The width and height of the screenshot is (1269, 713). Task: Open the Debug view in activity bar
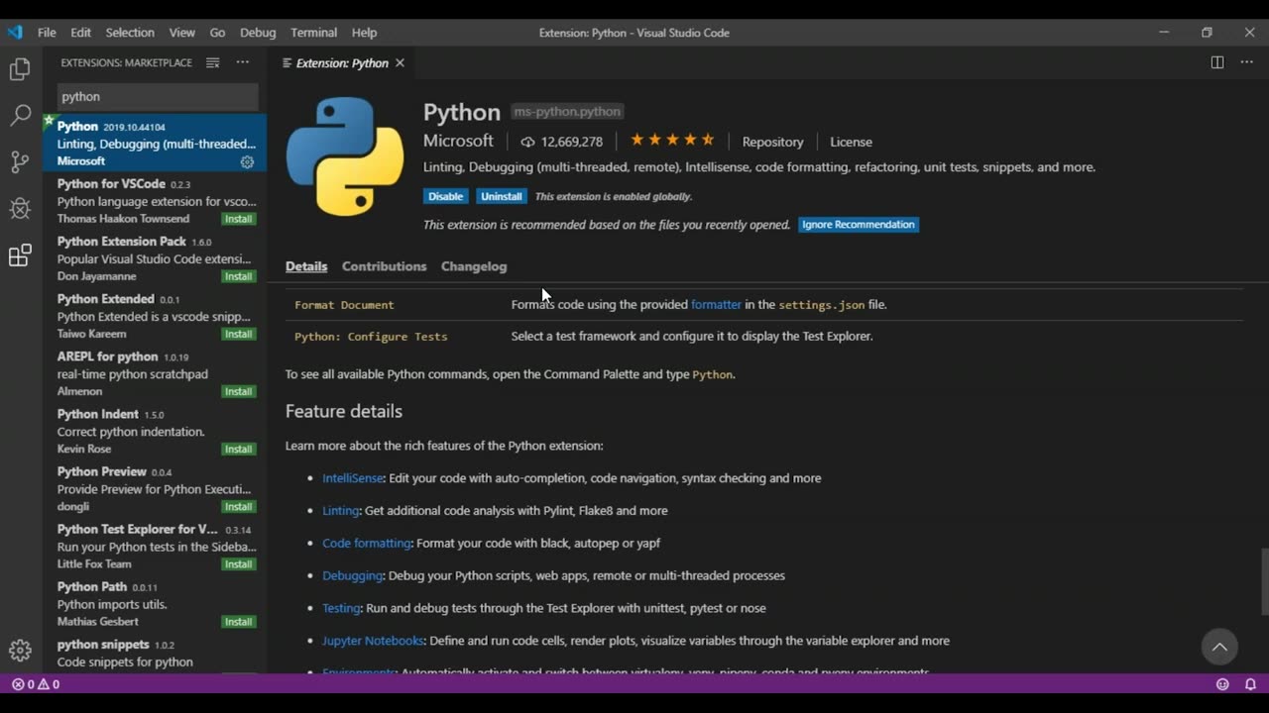pyautogui.click(x=20, y=208)
